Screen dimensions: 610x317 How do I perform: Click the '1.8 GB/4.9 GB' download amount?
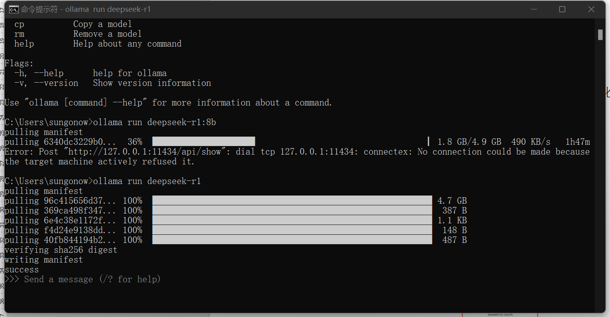469,142
